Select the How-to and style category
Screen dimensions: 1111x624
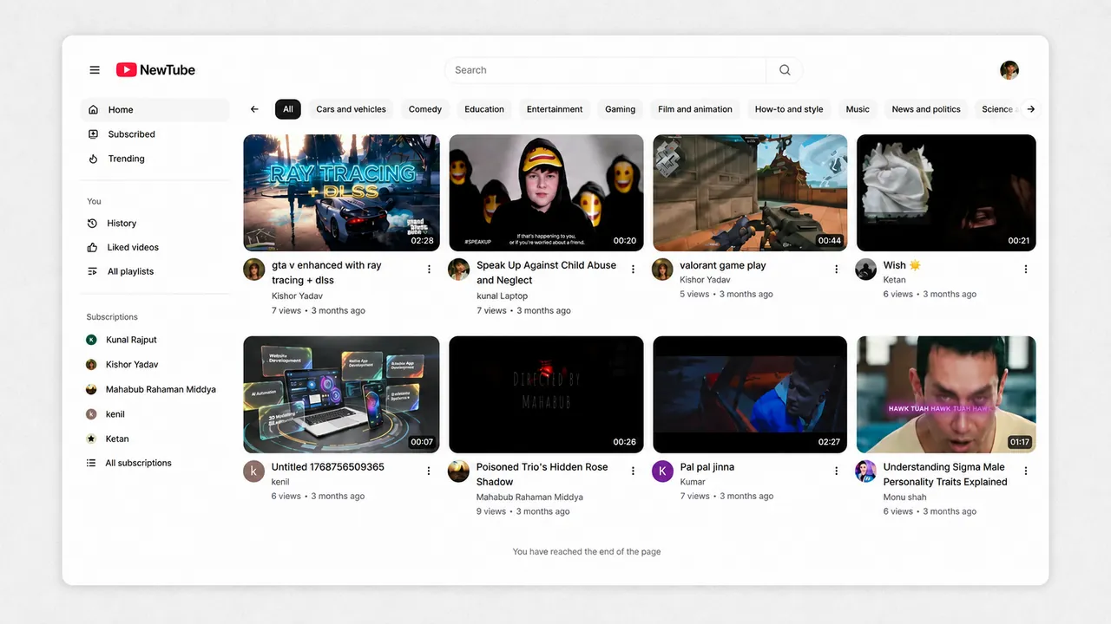coord(789,109)
